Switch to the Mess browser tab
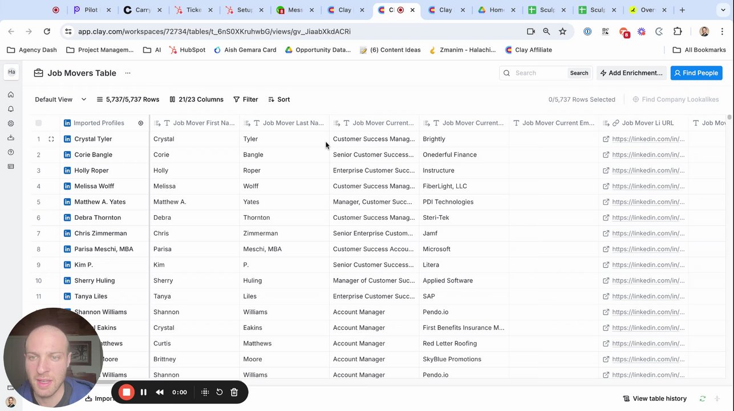 (295, 10)
